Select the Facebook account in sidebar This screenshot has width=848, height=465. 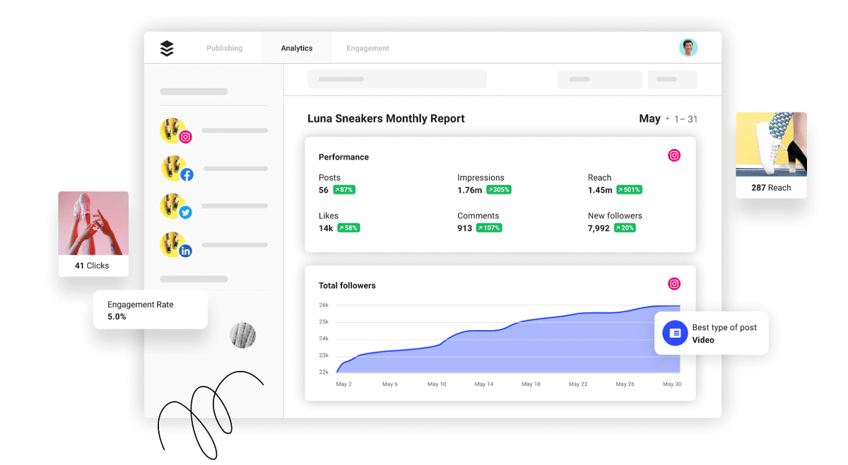[214, 169]
